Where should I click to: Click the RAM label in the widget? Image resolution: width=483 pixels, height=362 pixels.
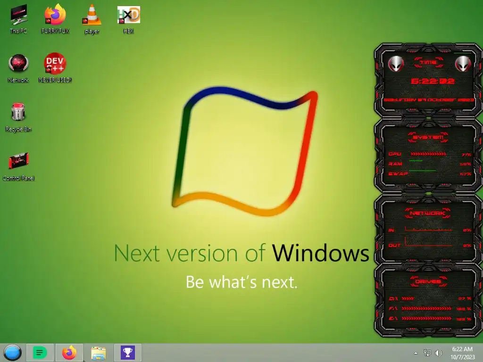395,164
